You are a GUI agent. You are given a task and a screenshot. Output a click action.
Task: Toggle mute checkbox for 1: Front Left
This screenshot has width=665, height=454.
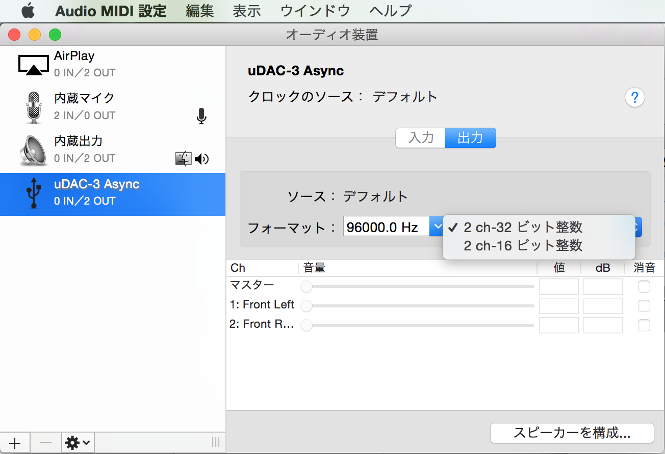644,306
